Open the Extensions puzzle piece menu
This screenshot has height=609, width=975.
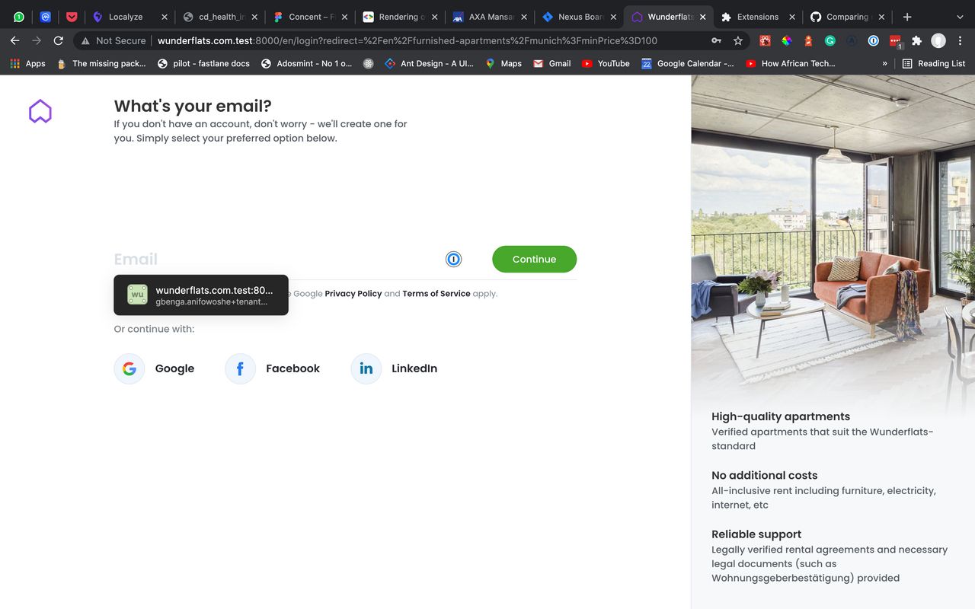click(917, 41)
